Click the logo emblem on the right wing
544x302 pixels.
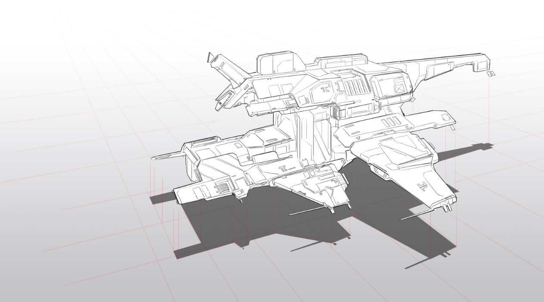(x=422, y=186)
